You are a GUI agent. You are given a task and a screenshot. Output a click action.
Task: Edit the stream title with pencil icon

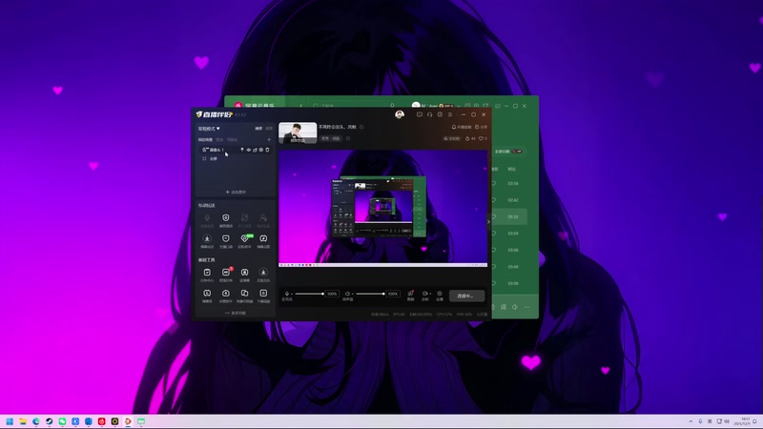pyautogui.click(x=361, y=127)
